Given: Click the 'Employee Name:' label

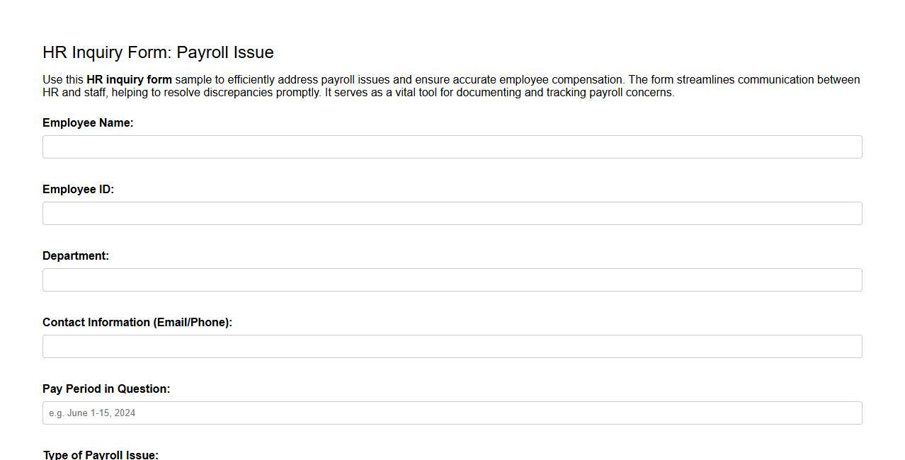Looking at the screenshot, I should [x=88, y=122].
